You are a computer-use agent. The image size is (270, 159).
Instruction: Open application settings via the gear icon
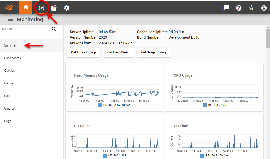(x=66, y=8)
